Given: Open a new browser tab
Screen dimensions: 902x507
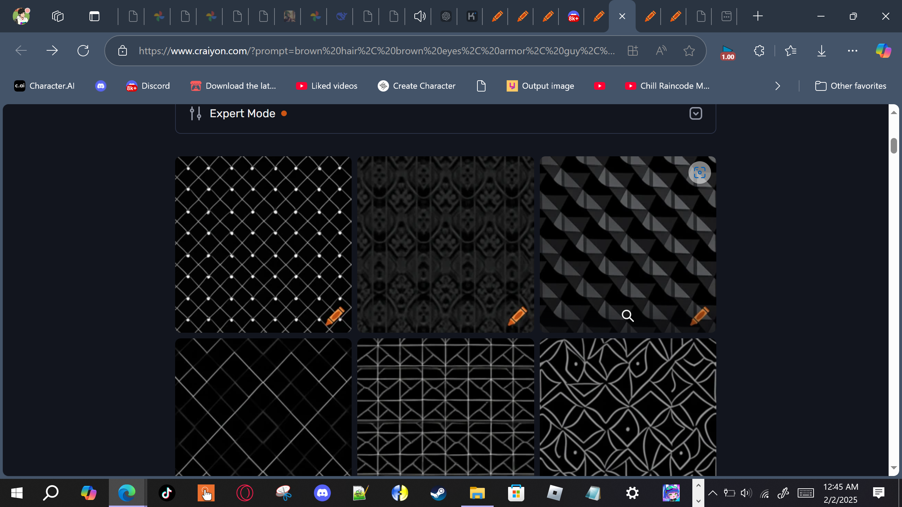Looking at the screenshot, I should point(758,16).
